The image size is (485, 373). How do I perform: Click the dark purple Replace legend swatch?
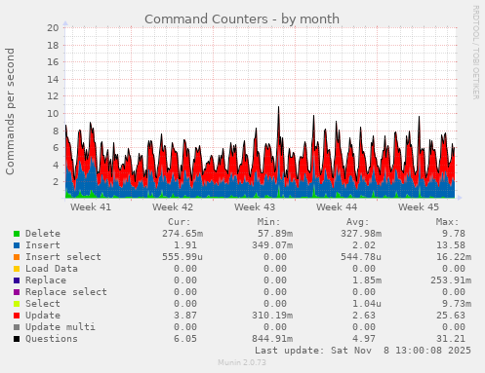17,280
